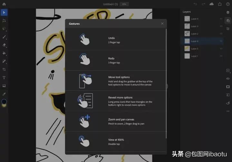Screen dimensions: 232x162
Task: Select Layer 4 thumbnail
Action: [187, 19]
